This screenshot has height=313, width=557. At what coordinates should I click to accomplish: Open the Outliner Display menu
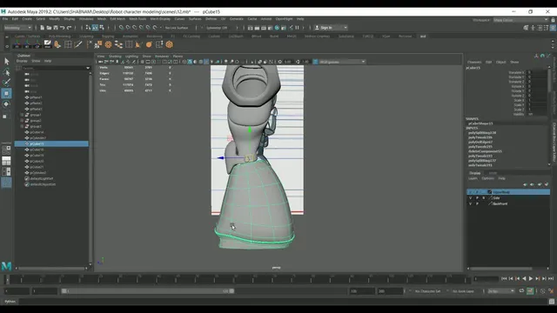click(x=22, y=61)
